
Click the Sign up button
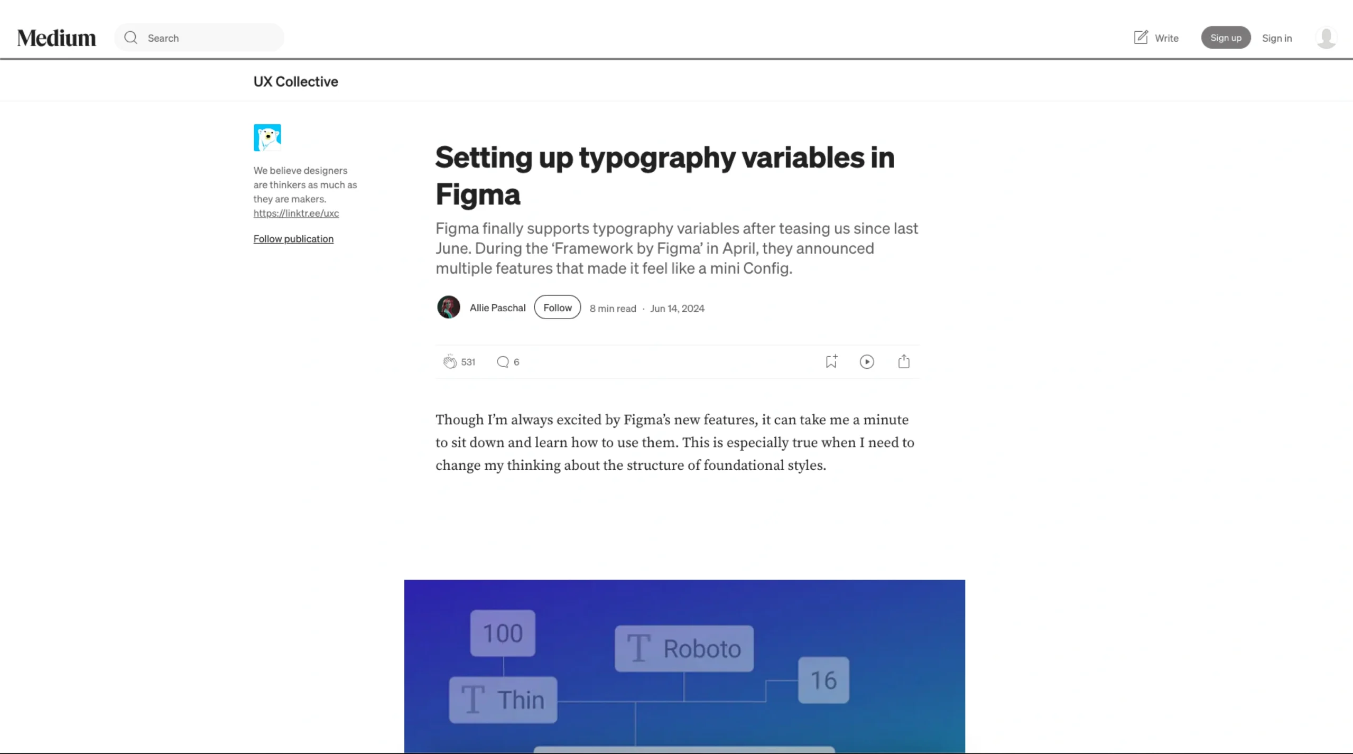(1226, 38)
